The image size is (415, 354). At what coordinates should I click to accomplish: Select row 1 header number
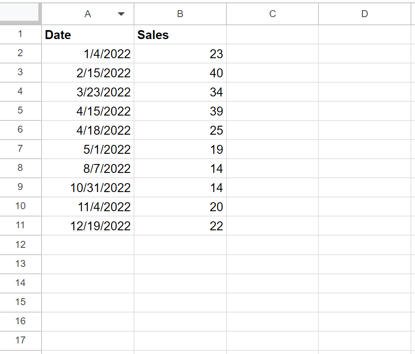coord(20,34)
